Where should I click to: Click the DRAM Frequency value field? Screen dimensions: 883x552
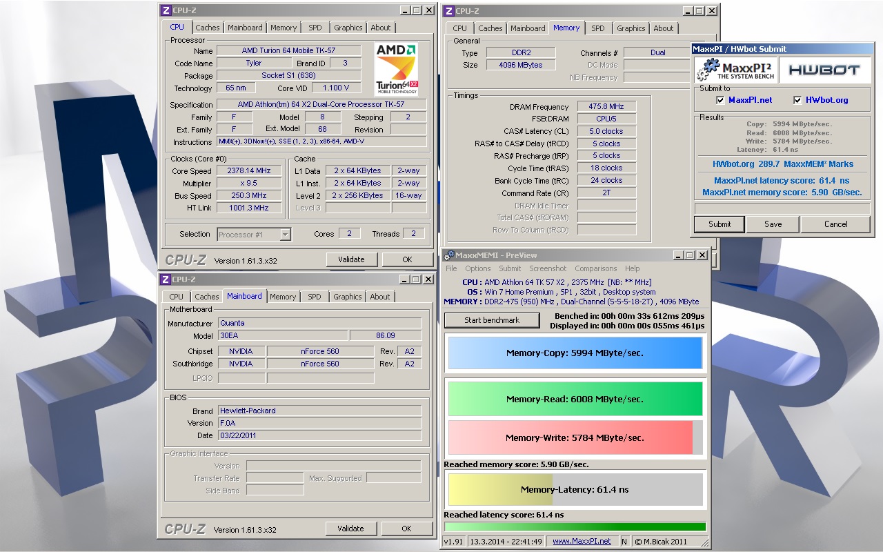coord(606,107)
